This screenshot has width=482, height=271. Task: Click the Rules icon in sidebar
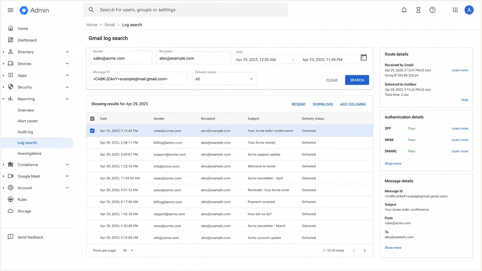coord(11,199)
